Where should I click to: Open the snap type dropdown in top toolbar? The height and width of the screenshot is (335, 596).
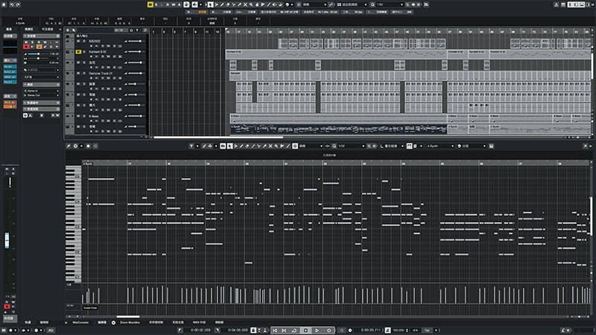point(314,4)
